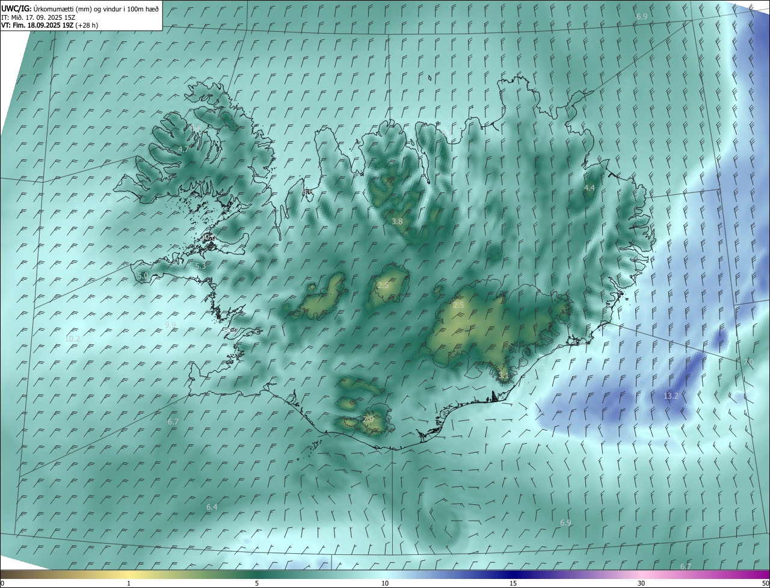770x588 pixels.
Task: Click the 4.7 value label in Westfjords
Action: click(183, 149)
